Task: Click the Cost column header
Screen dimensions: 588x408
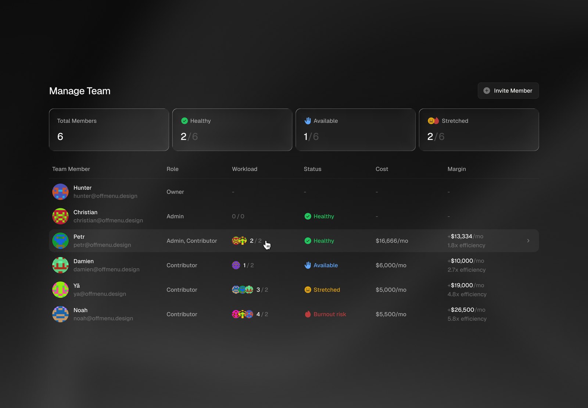Action: click(x=382, y=169)
